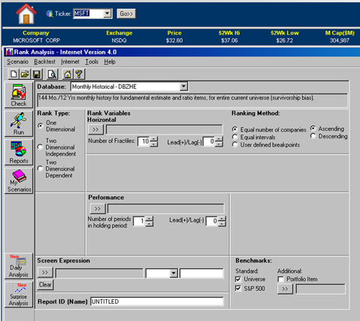Image resolution: width=360 pixels, height=321 pixels.
Task: Click the print preview magnifier icon
Action: point(53,74)
